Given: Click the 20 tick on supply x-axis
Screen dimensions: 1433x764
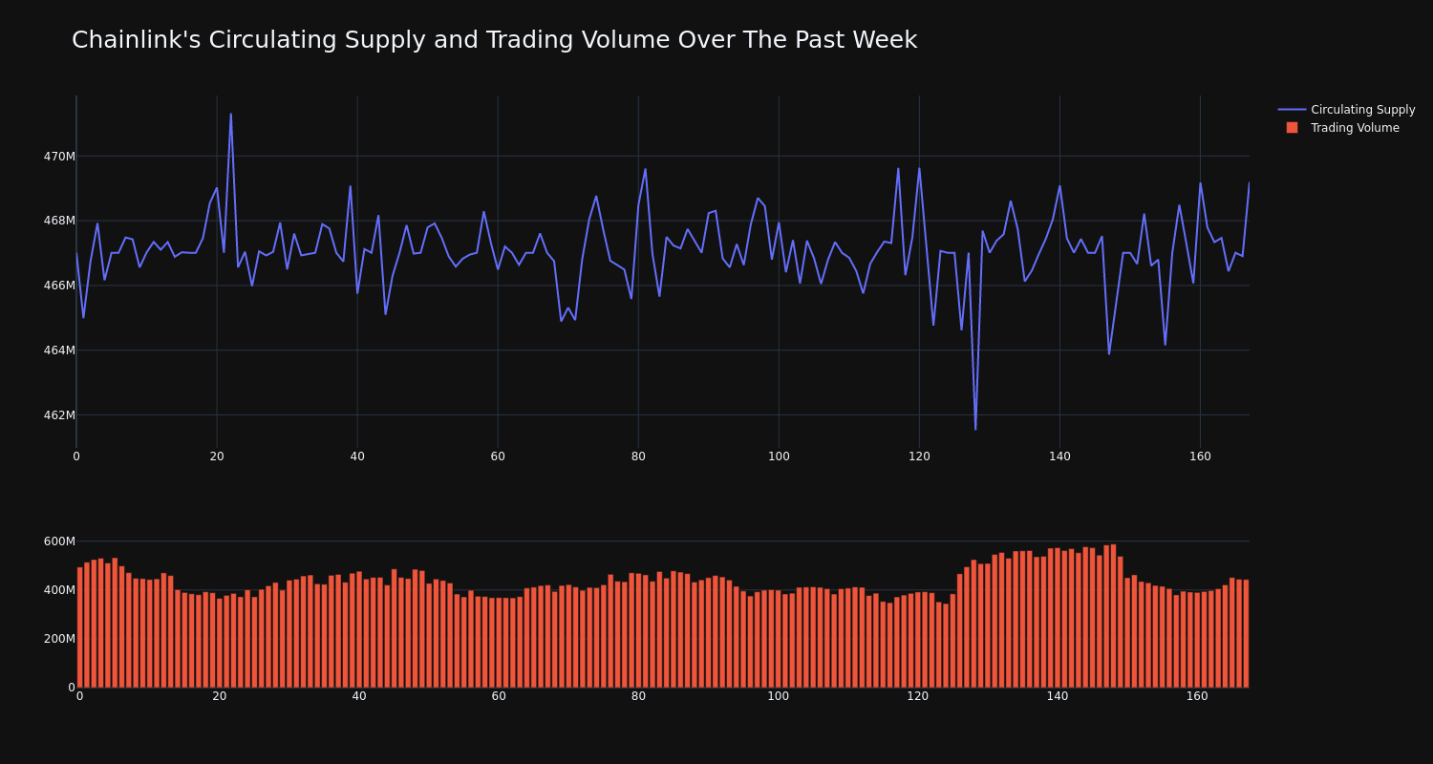Looking at the screenshot, I should pyautogui.click(x=217, y=456).
